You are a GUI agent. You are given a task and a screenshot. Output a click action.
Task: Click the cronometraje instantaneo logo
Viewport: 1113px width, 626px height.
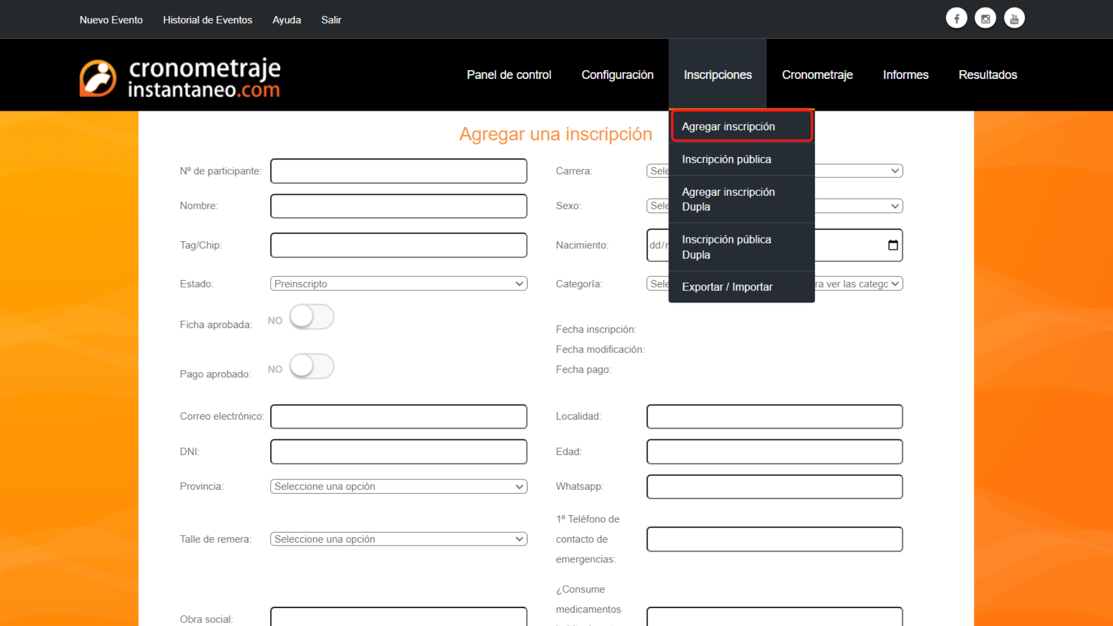tap(180, 77)
